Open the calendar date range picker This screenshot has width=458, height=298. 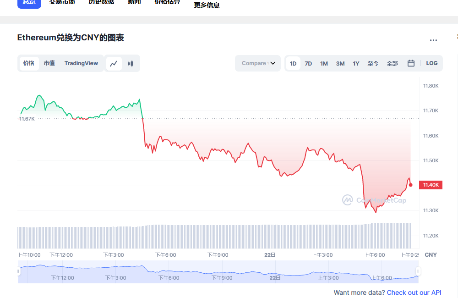tap(411, 63)
